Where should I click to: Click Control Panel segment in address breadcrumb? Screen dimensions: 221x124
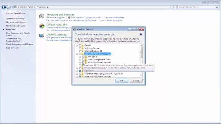27,7
